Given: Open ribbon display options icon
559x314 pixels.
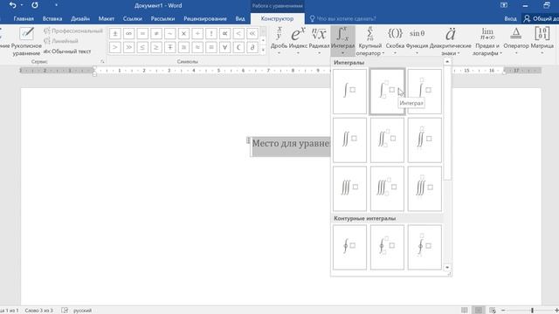Looking at the screenshot, I should tap(504, 5).
